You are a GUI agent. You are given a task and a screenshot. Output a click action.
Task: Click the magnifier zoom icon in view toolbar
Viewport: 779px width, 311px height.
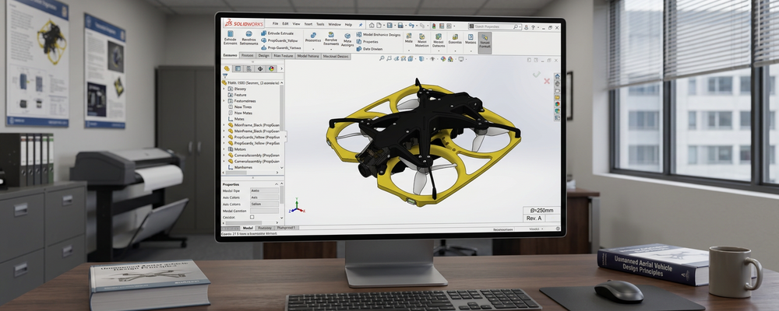click(x=382, y=58)
